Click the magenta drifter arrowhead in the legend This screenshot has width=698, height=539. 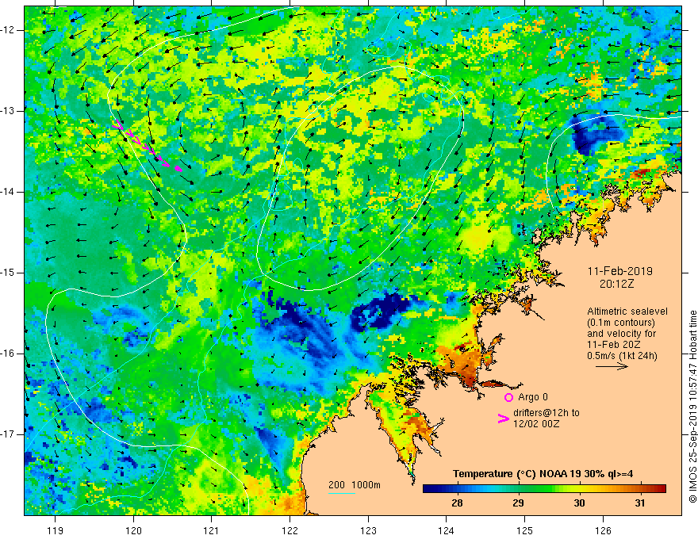(x=503, y=419)
